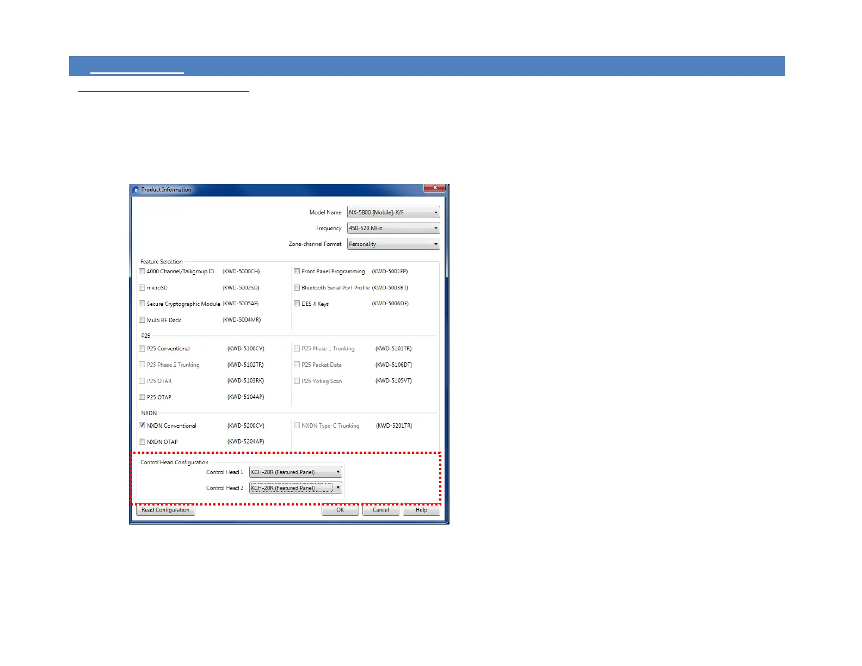Viewport: 862px width, 666px height.
Task: Enable Front Panel Programming checkbox
Action: pos(297,271)
